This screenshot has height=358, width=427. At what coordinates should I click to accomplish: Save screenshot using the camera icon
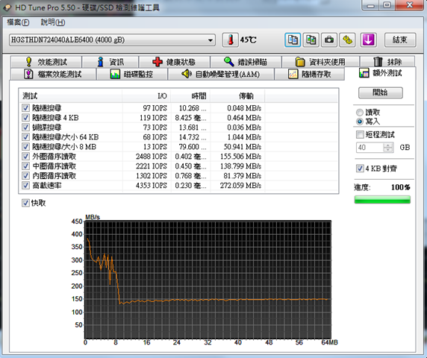pos(329,40)
